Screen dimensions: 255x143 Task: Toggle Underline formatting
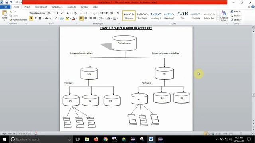40,19
